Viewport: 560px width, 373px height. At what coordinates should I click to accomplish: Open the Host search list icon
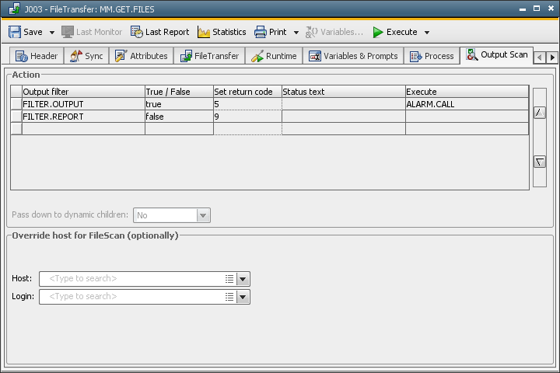pyautogui.click(x=229, y=279)
